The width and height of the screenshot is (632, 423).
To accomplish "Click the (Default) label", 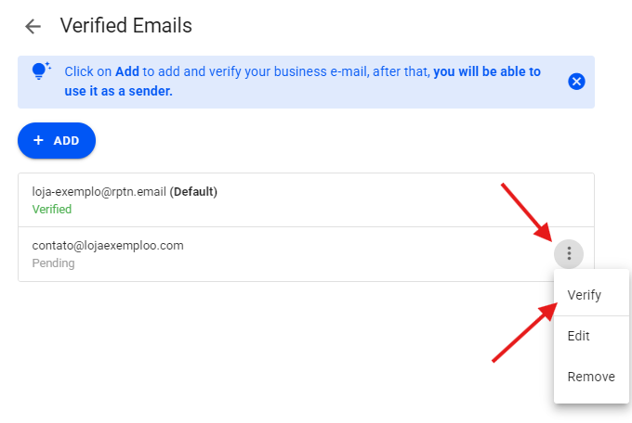I will click(193, 192).
